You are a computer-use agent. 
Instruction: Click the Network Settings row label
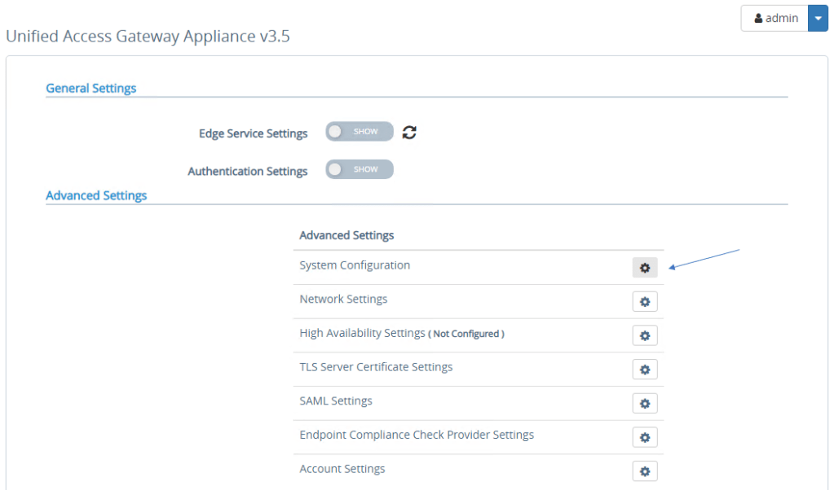click(x=343, y=299)
